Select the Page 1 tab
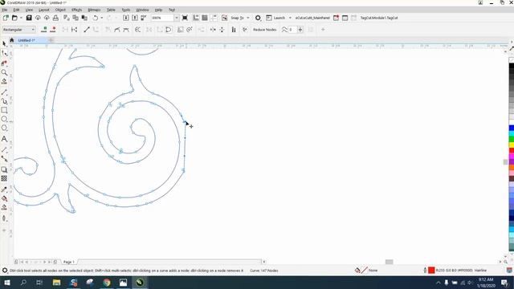This screenshot has width=514, height=289. [69, 262]
